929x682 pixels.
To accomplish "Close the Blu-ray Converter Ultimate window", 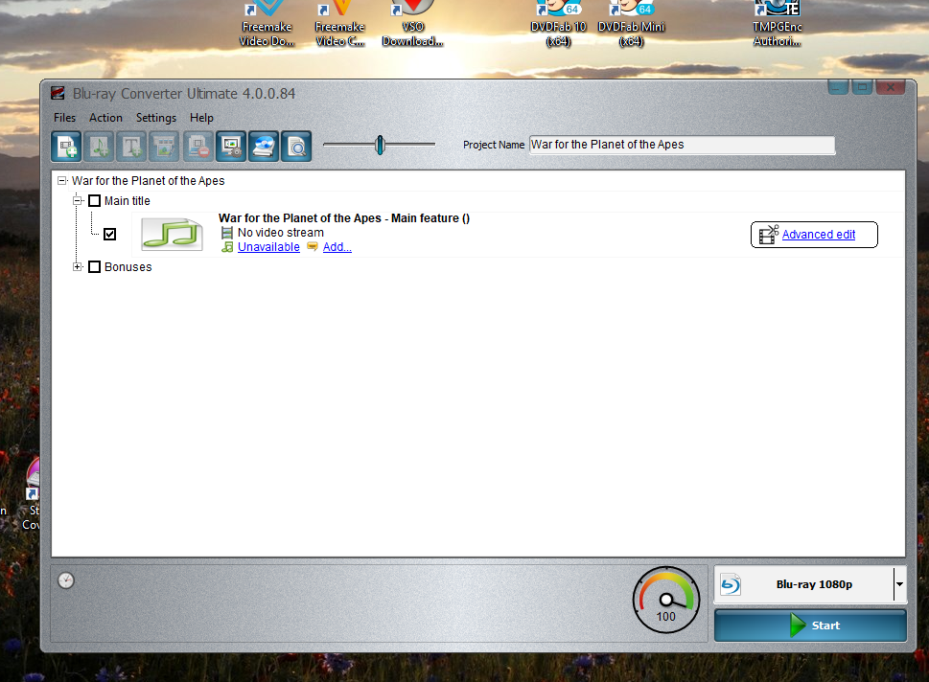I will 890,87.
